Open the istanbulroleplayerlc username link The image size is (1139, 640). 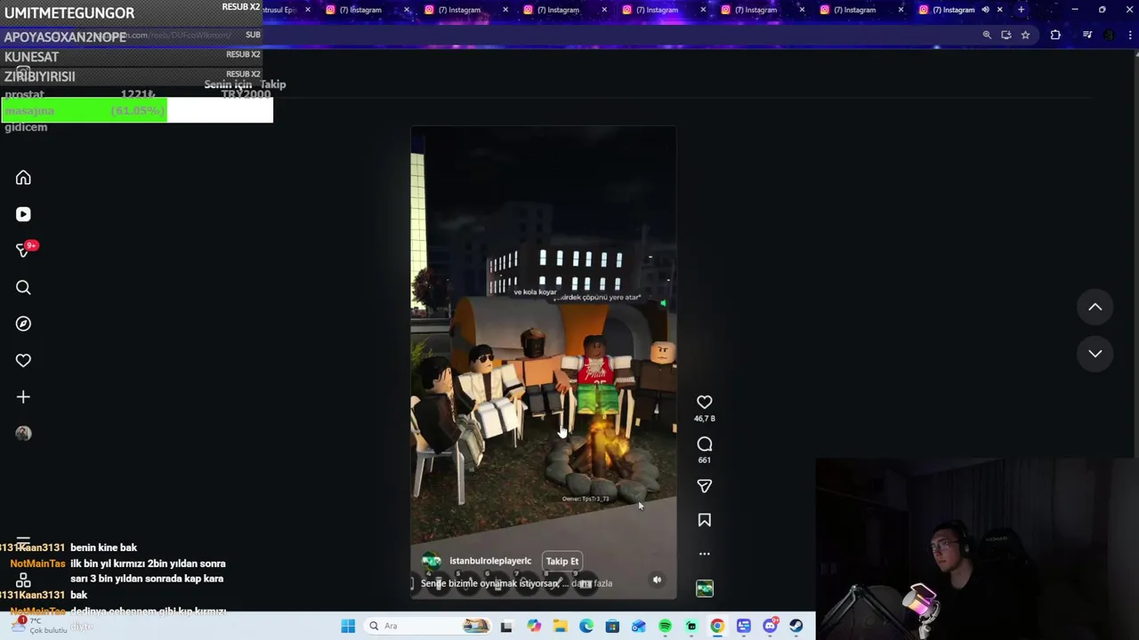click(490, 561)
